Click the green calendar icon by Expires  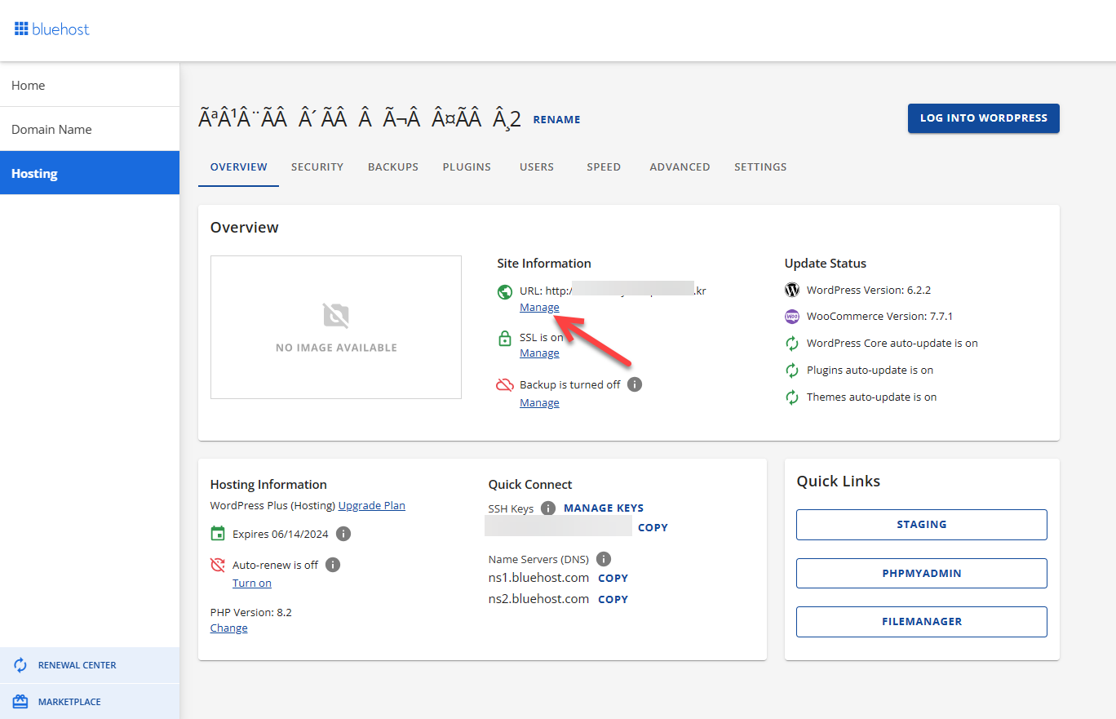pyautogui.click(x=218, y=534)
